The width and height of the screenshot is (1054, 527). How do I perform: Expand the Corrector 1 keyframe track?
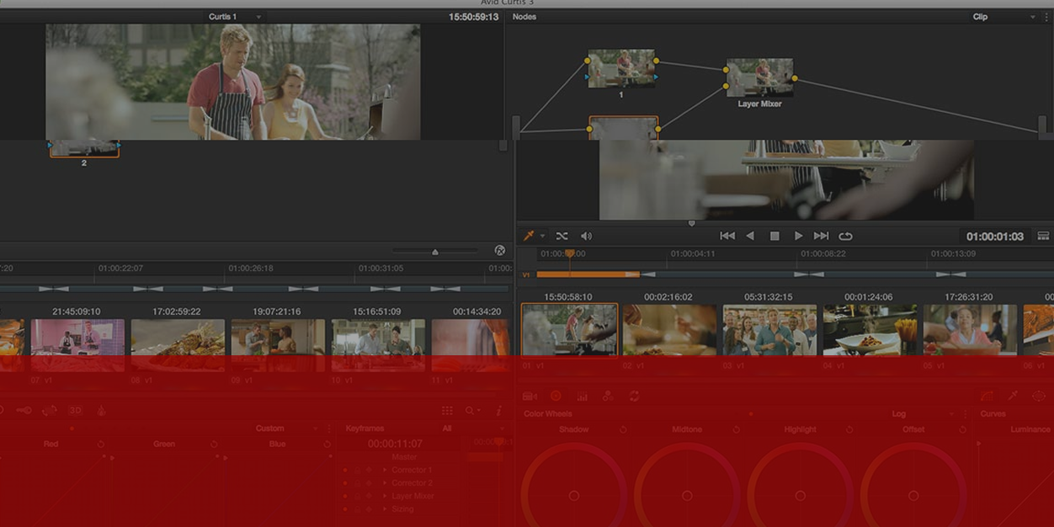tap(385, 470)
